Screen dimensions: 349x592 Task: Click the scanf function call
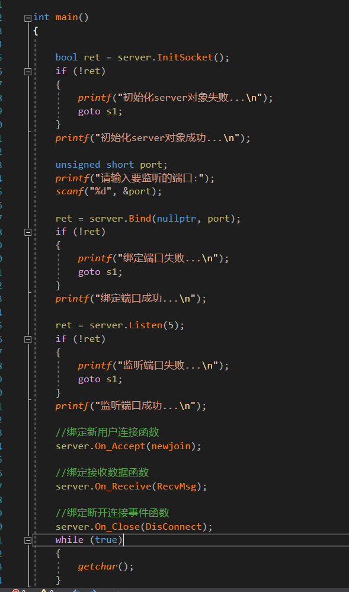point(66,191)
